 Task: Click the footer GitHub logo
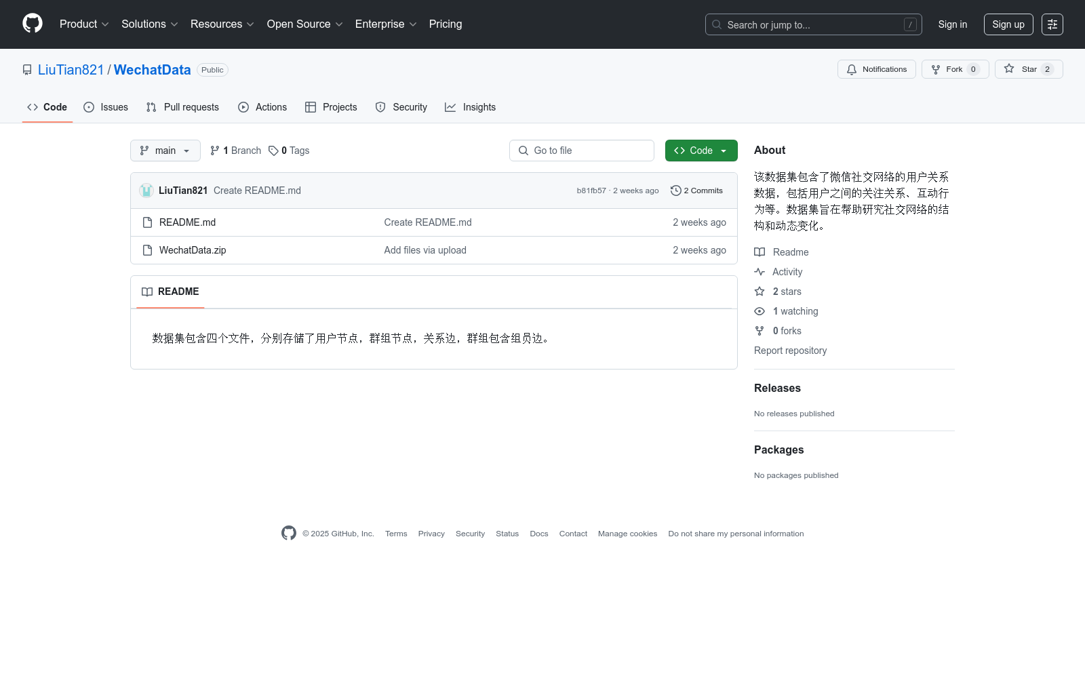click(x=289, y=533)
